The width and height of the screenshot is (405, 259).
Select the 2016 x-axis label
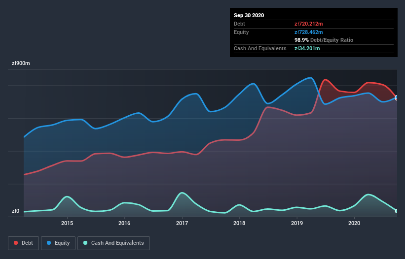click(124, 223)
